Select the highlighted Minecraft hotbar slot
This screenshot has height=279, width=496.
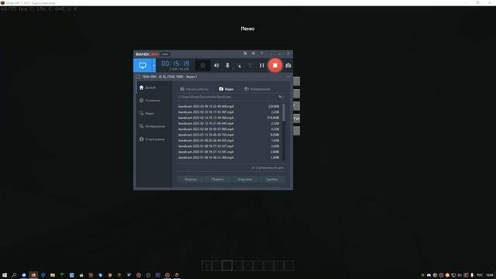(x=227, y=265)
